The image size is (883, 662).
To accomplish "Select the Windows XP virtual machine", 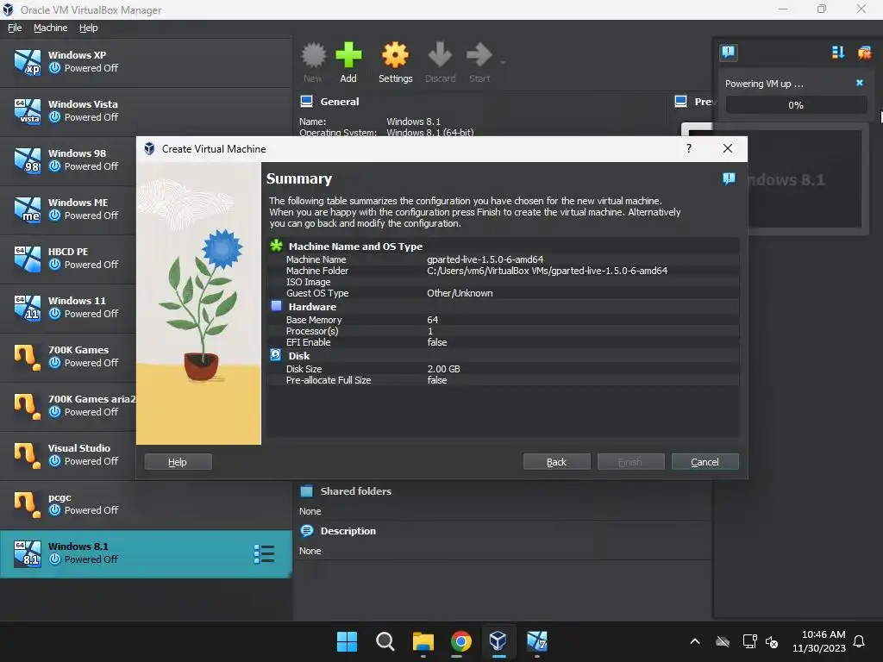I will pyautogui.click(x=146, y=62).
